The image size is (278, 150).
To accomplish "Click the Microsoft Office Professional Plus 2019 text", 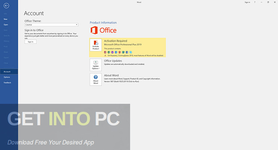I will [x=123, y=45].
